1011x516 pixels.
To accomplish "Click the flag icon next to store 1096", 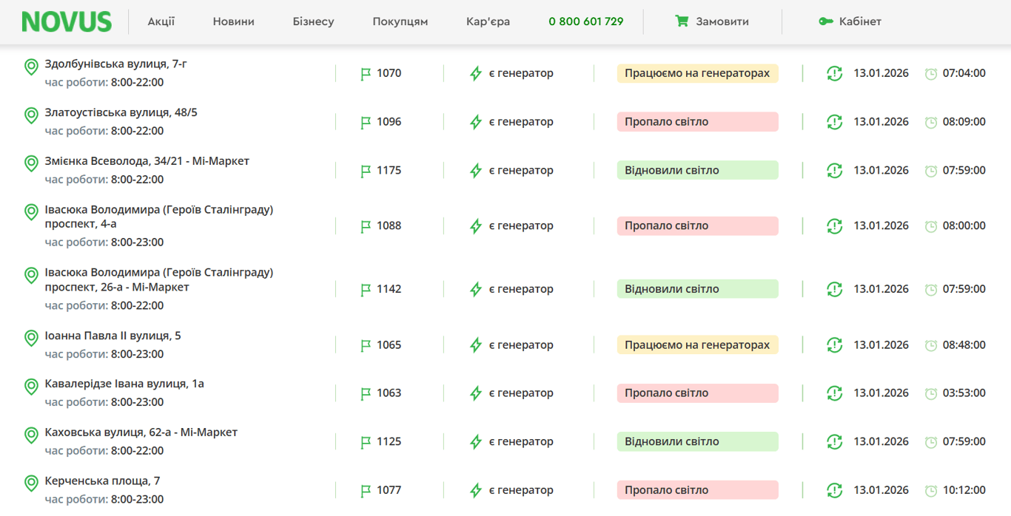I will click(366, 122).
